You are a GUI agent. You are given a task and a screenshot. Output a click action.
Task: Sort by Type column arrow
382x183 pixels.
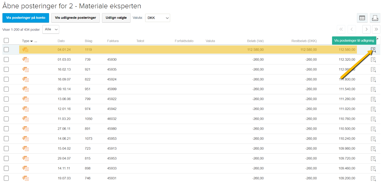click(x=31, y=41)
